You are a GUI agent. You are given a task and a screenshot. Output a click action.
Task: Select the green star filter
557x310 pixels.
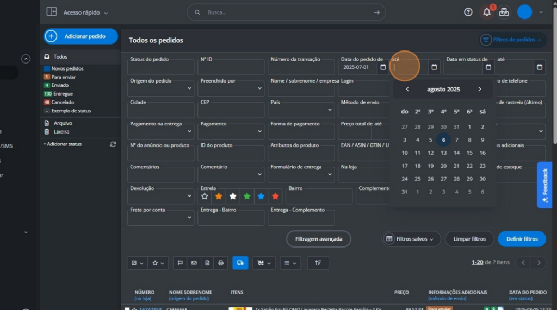click(x=247, y=196)
